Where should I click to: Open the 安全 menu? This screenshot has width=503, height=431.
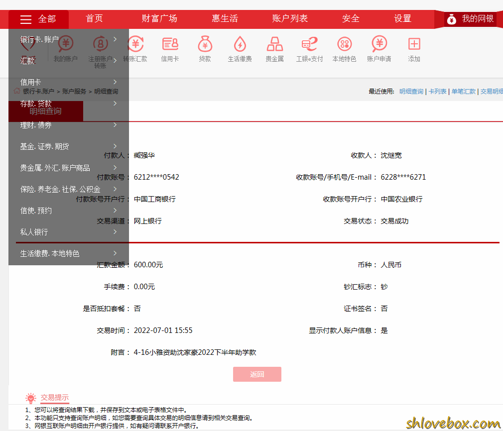[x=351, y=18]
